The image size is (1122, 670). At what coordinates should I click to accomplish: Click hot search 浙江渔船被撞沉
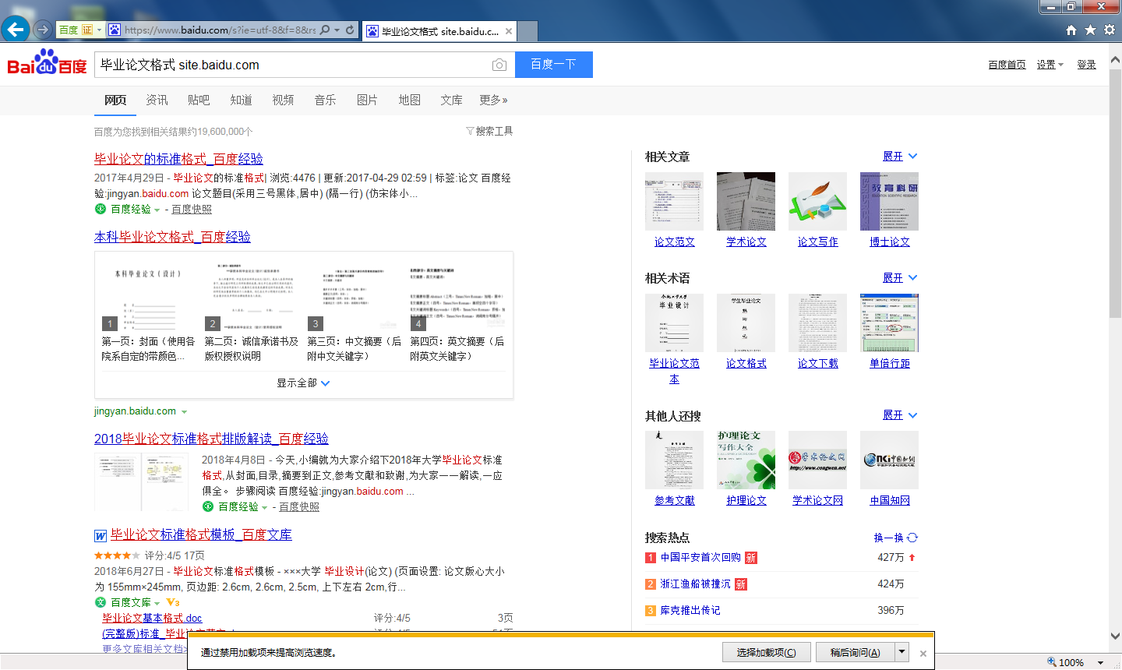(696, 584)
